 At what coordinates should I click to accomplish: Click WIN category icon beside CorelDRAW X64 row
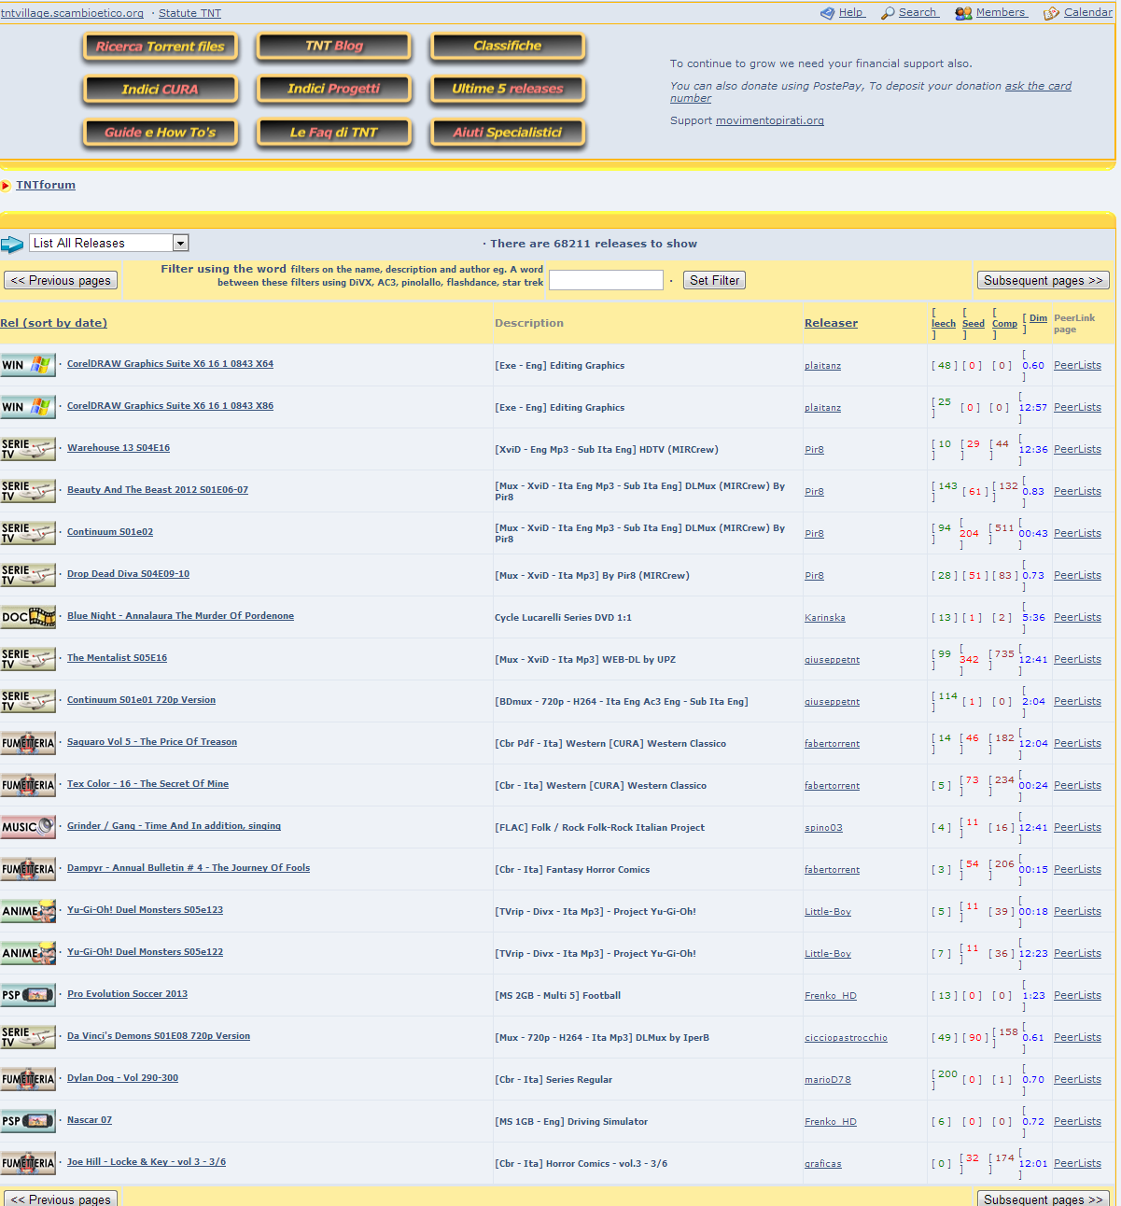tap(28, 365)
